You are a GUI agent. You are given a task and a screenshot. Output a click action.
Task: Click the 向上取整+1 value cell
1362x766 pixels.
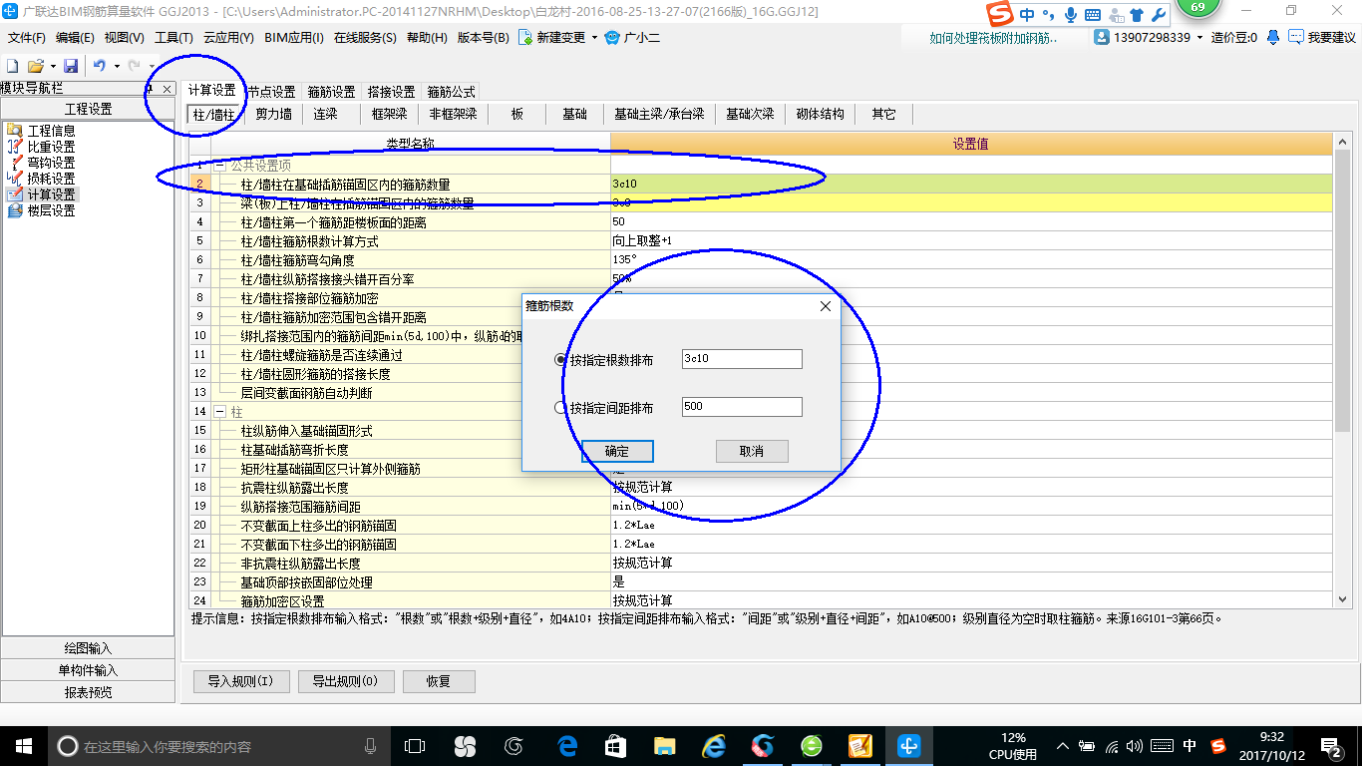pyautogui.click(x=971, y=240)
